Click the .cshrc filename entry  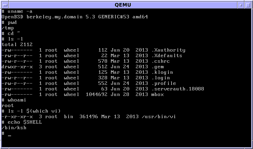(x=161, y=61)
